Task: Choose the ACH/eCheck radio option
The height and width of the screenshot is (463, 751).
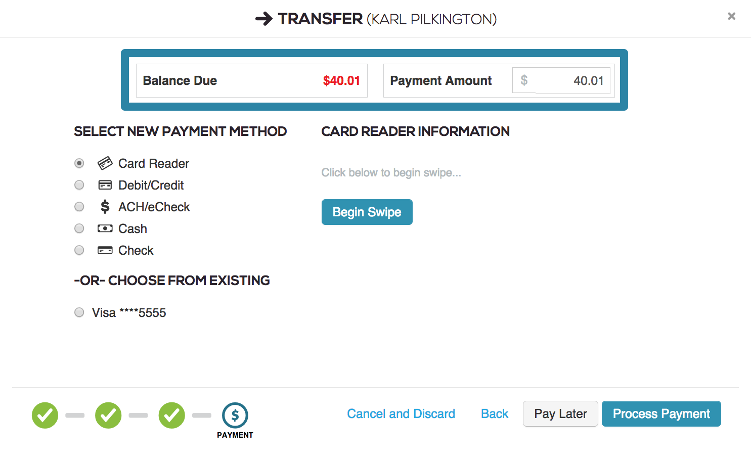Action: pos(79,207)
